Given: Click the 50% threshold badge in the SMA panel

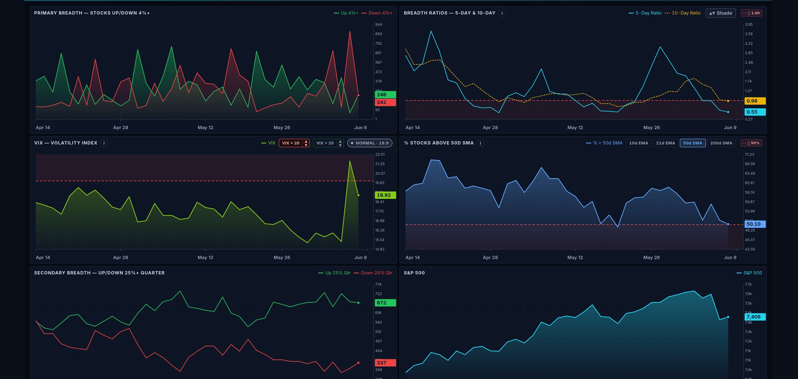Looking at the screenshot, I should click(x=751, y=143).
